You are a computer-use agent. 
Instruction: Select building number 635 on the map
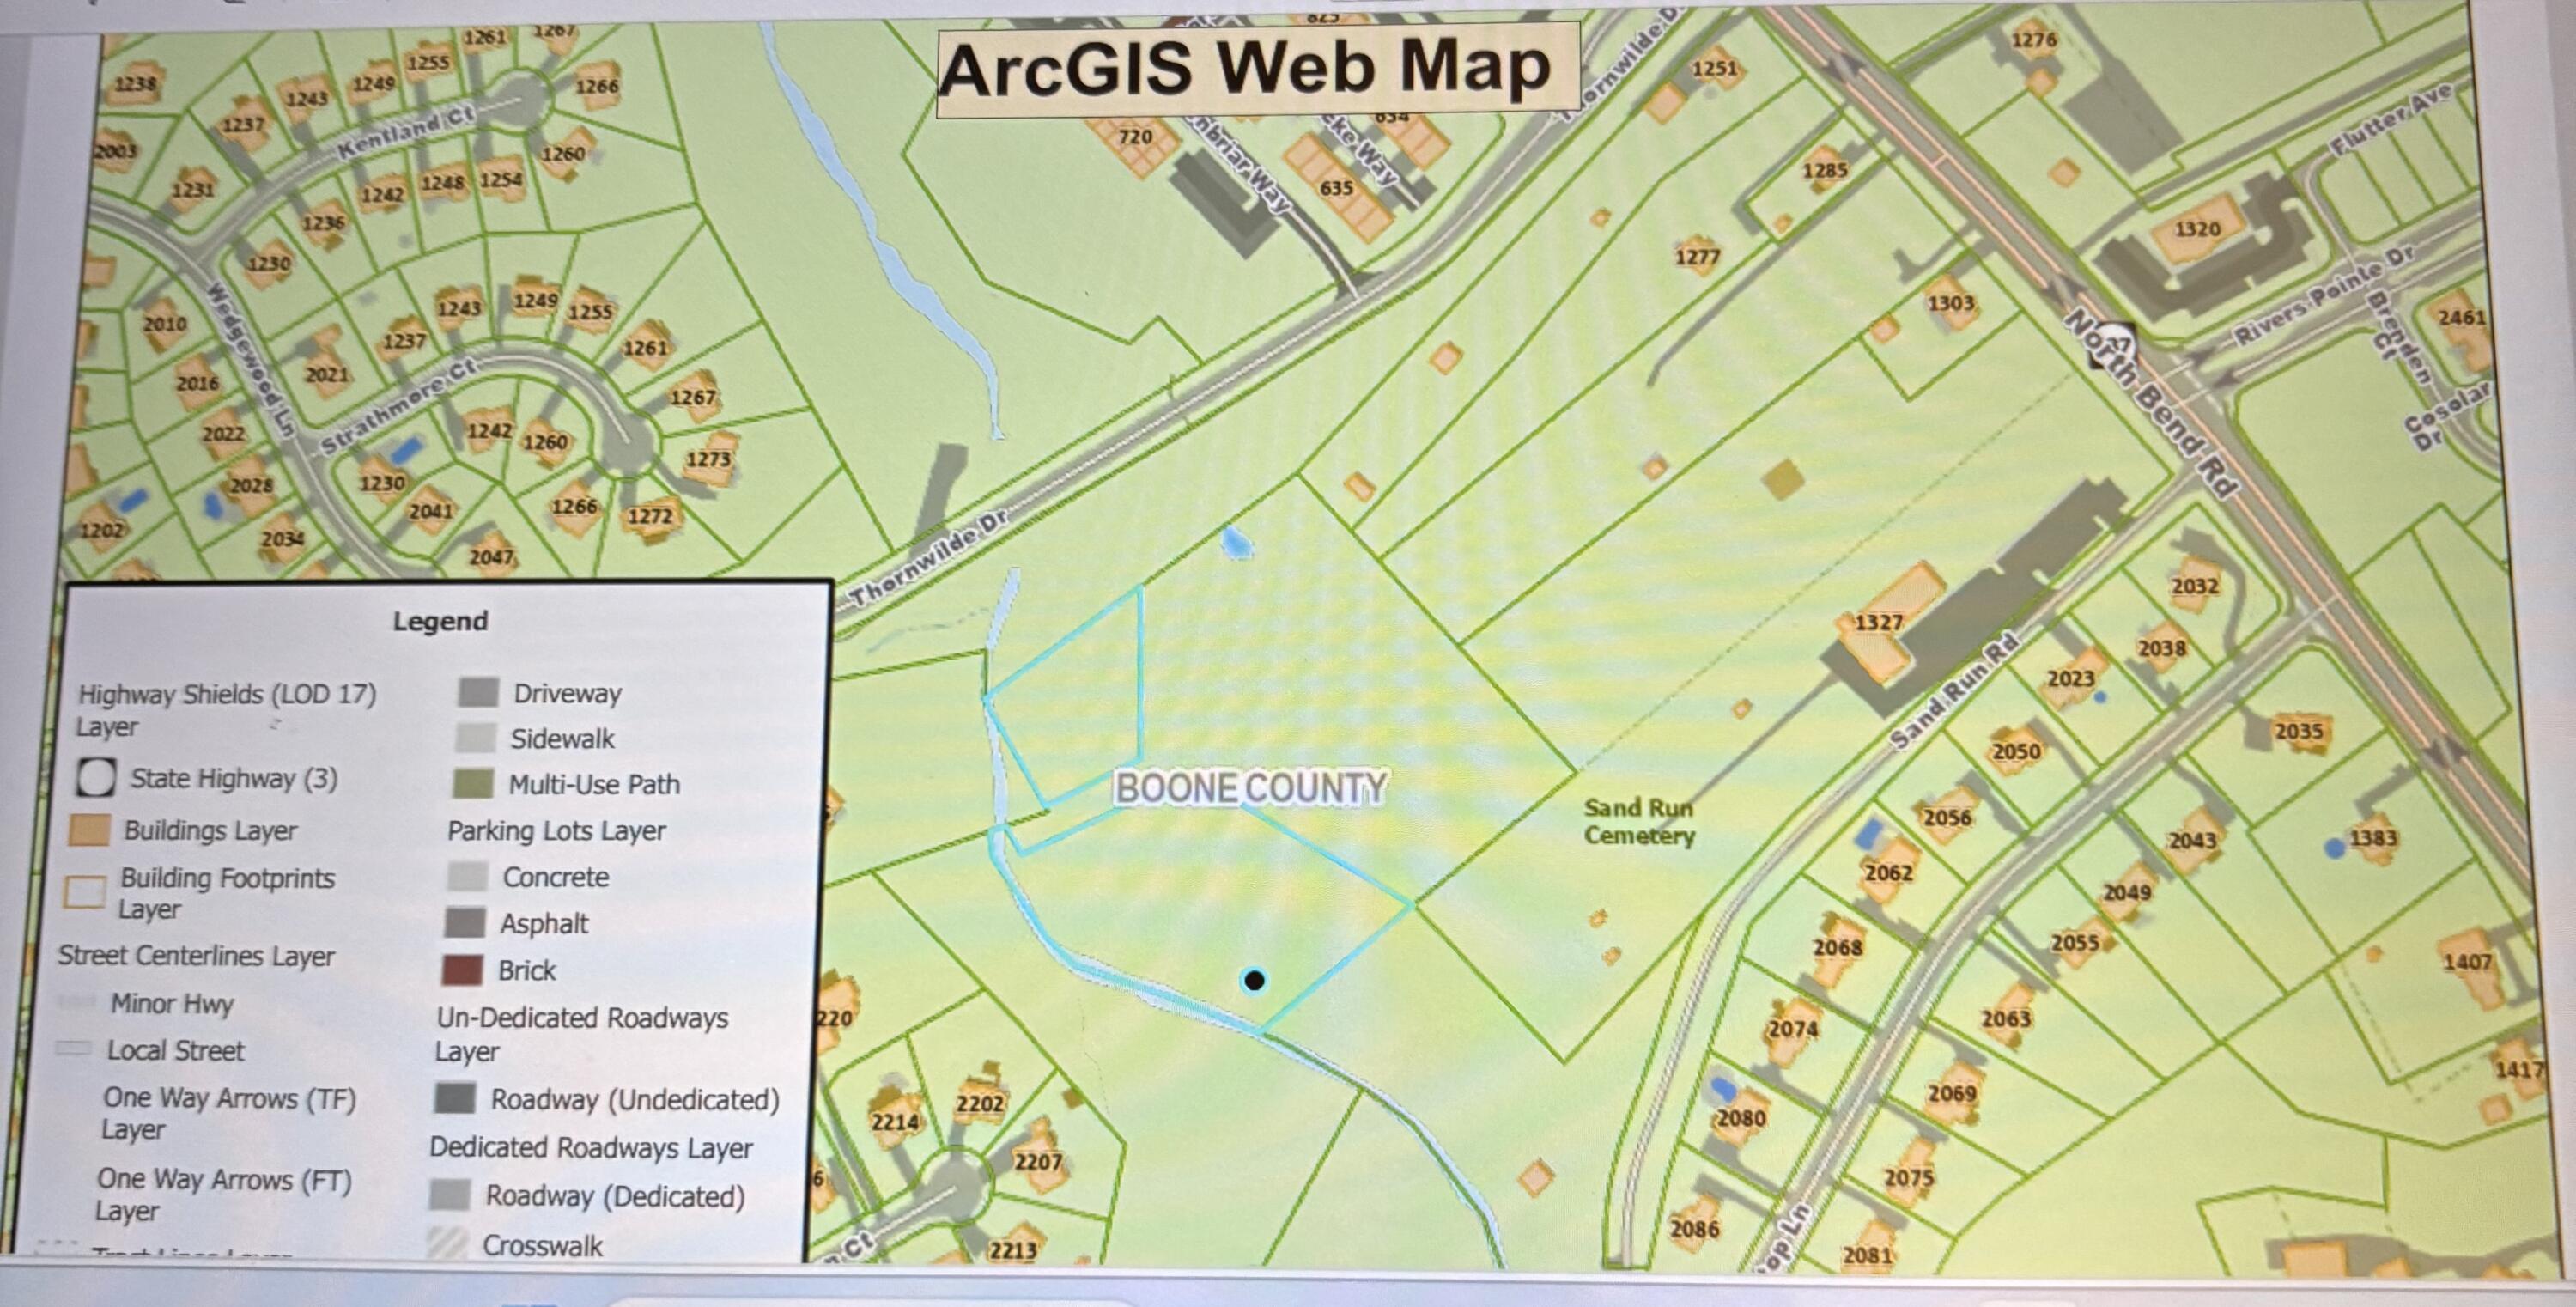1336,188
